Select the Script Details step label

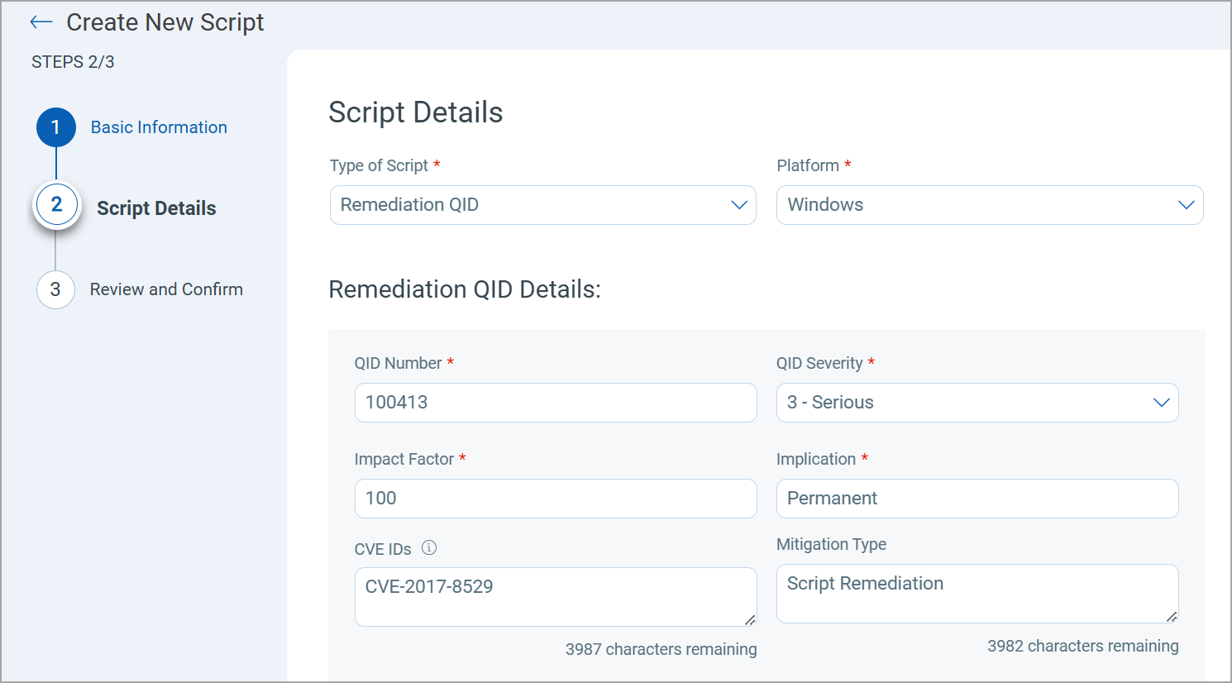(156, 208)
